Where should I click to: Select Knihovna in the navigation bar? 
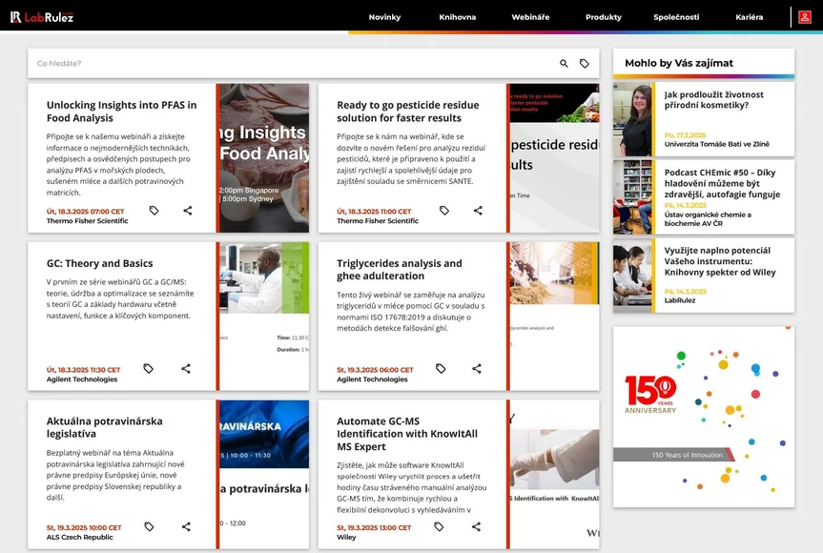click(458, 16)
